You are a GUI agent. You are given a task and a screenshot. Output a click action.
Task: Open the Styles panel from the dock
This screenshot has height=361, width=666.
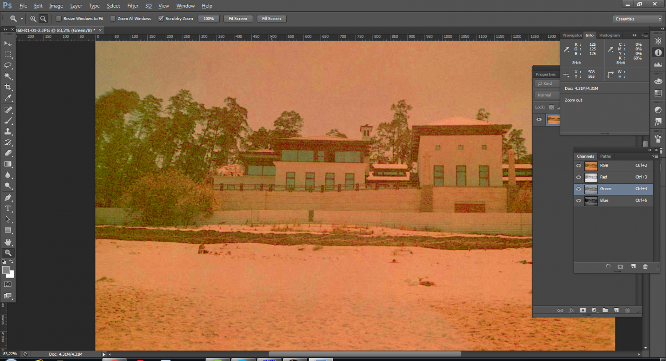[x=658, y=122]
